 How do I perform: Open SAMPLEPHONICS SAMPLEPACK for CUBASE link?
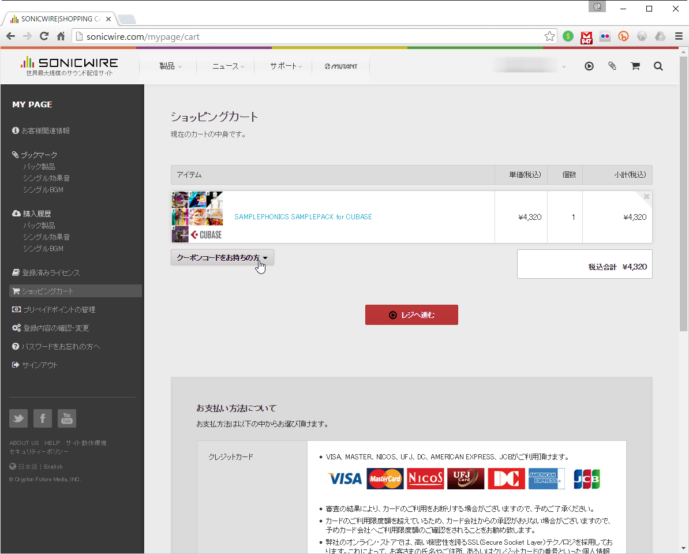pyautogui.click(x=303, y=216)
